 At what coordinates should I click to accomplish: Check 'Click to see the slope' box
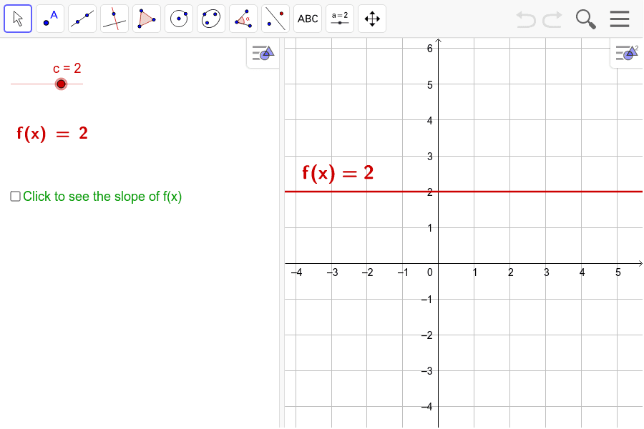[15, 196]
